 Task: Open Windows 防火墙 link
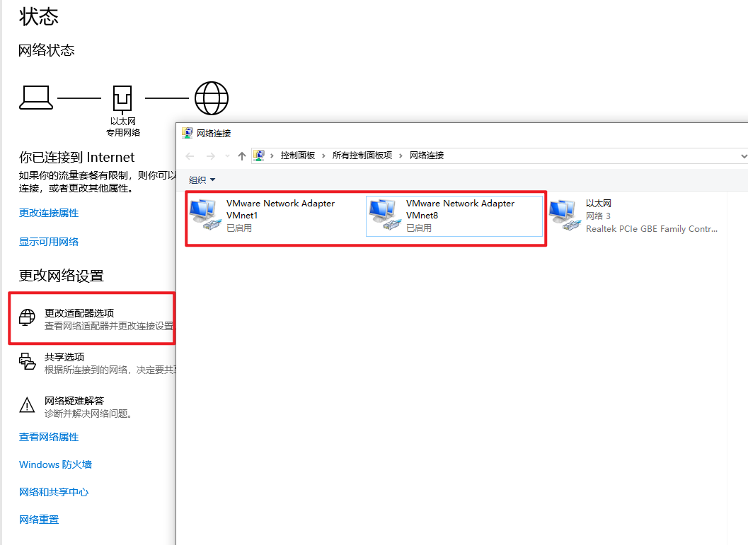click(55, 464)
